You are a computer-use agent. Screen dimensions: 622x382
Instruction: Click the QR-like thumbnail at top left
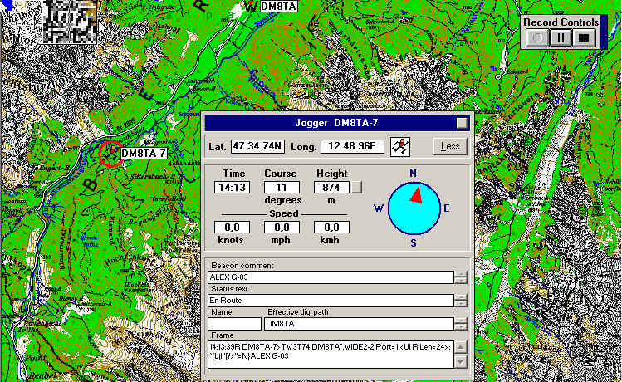tap(68, 20)
